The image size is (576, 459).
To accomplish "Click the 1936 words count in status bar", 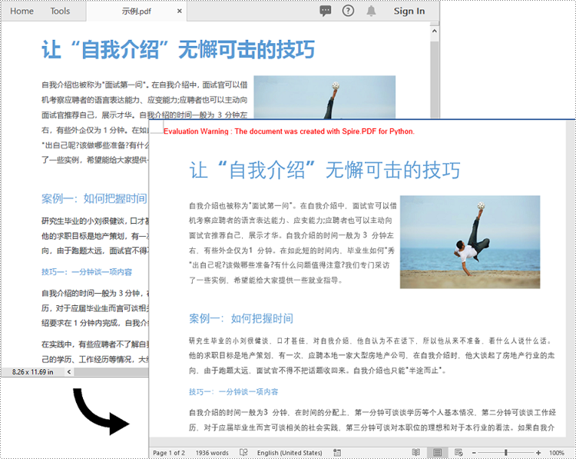I will pyautogui.click(x=212, y=453).
